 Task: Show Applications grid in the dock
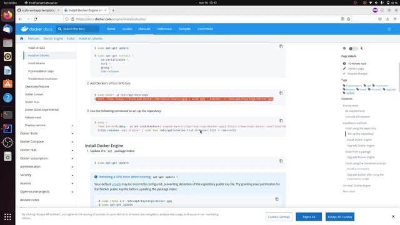pos(7,217)
